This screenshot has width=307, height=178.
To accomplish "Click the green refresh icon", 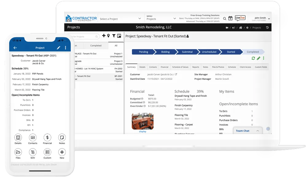I will (253, 58).
